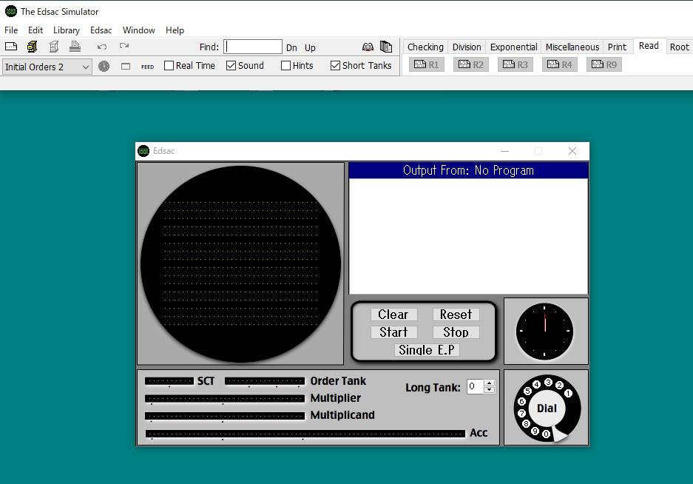The height and width of the screenshot is (484, 693).
Task: Click the stacked documents toolbar icon
Action: point(386,47)
